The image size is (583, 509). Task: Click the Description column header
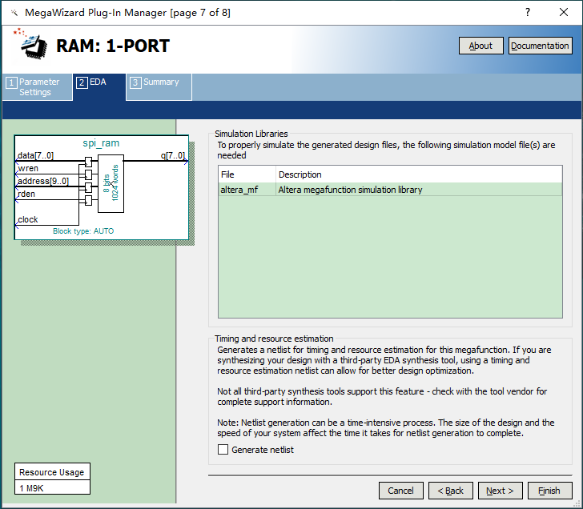point(300,174)
